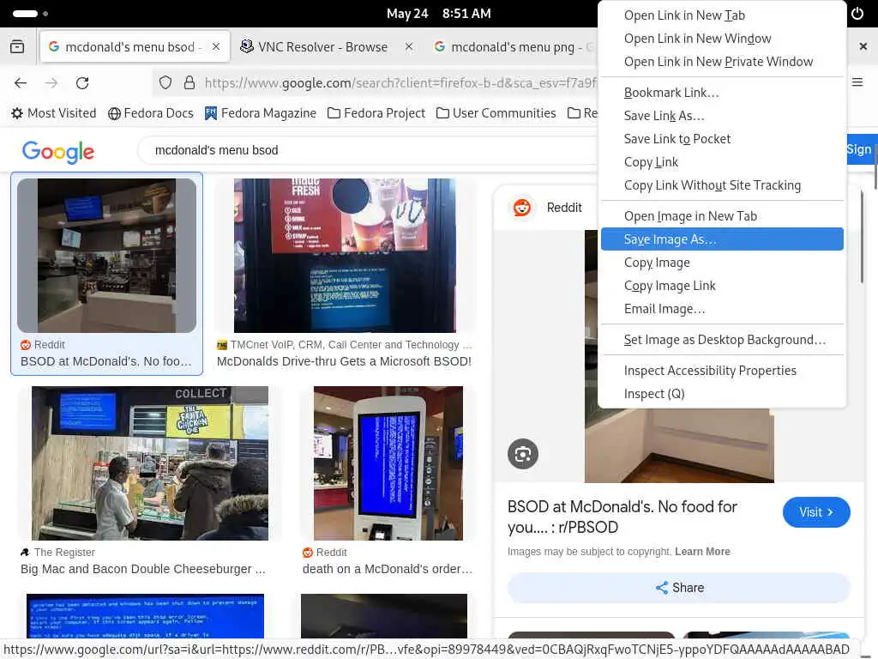Click preview title 'BSOD at McDonald's. No food for you'

pyautogui.click(x=622, y=517)
